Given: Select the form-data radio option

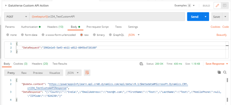Looking at the screenshot, I should (22, 35).
